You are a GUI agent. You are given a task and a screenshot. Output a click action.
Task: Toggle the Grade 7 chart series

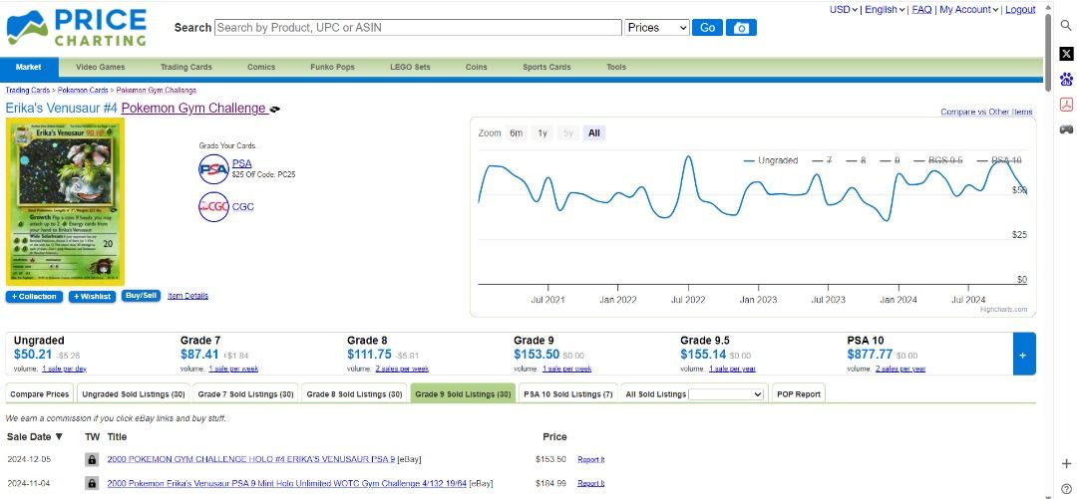[x=822, y=160]
